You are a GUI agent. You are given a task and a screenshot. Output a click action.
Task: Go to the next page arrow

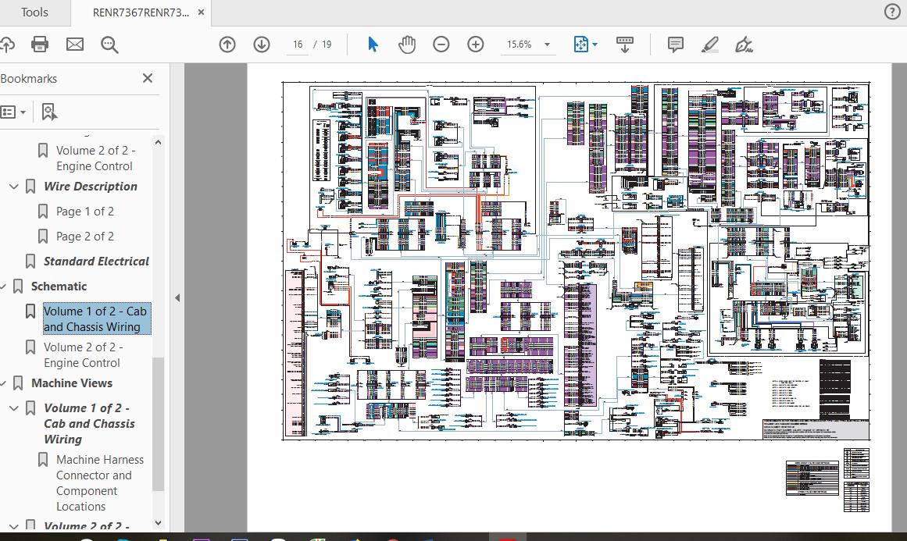[262, 44]
